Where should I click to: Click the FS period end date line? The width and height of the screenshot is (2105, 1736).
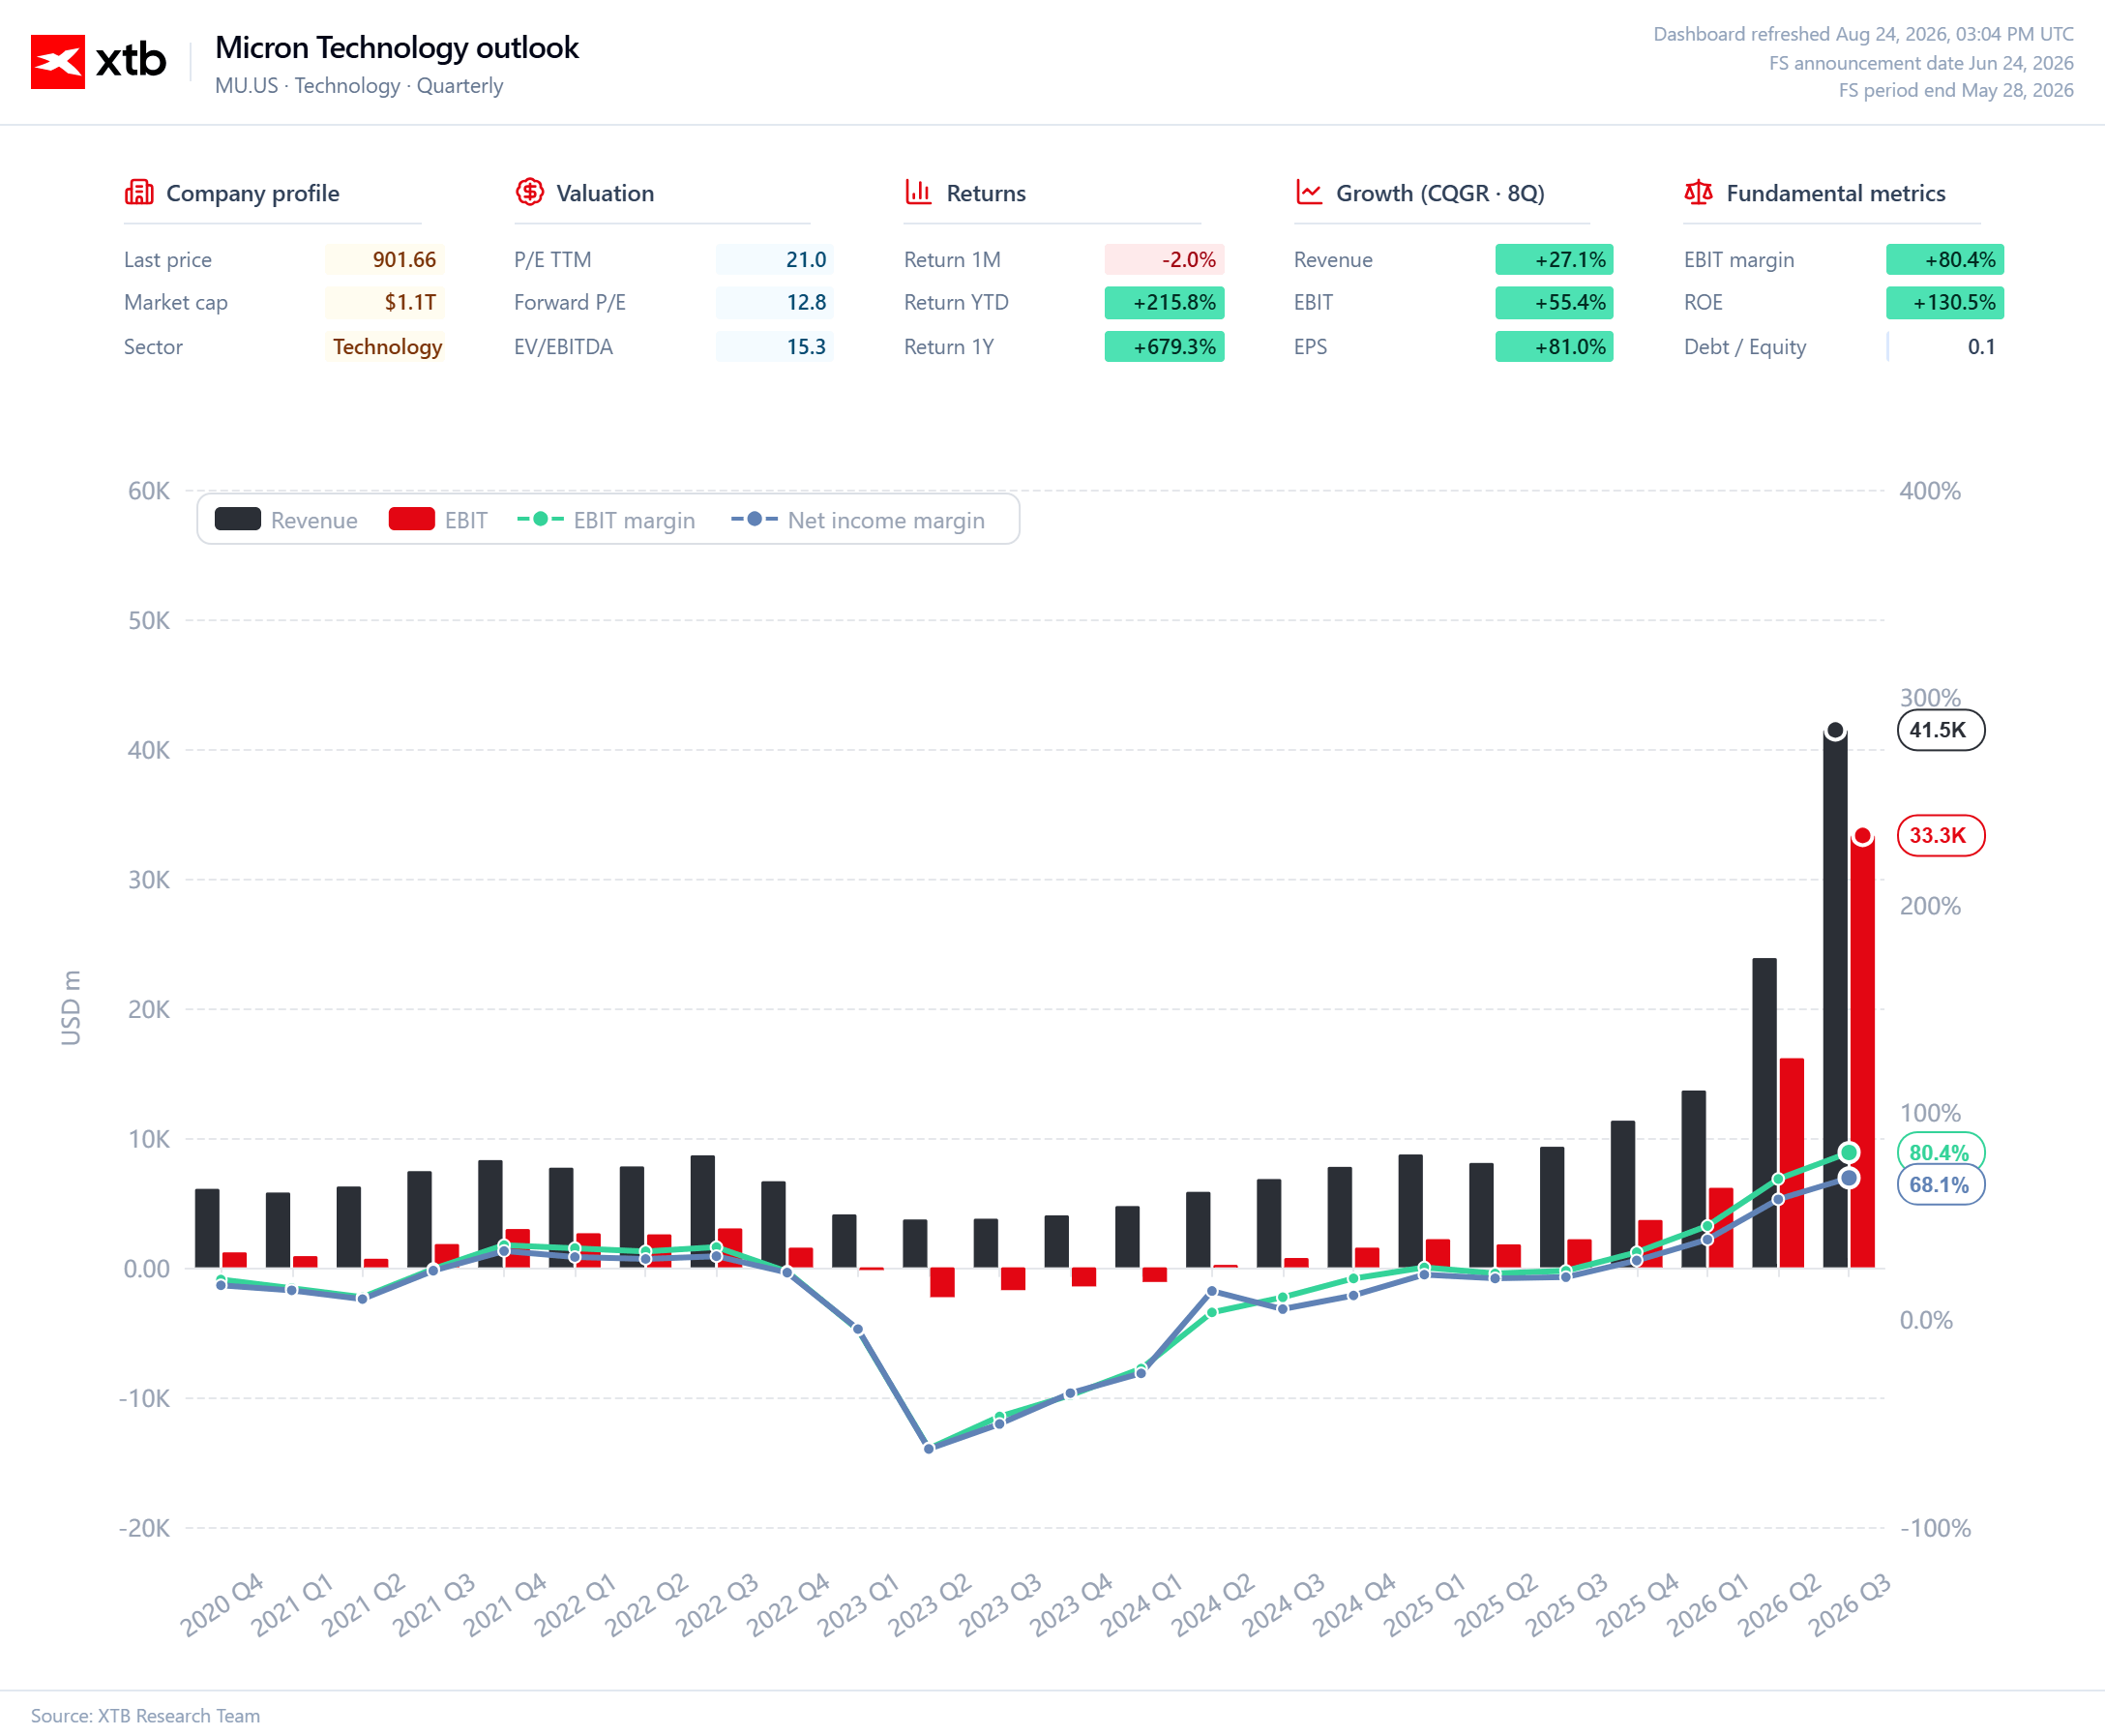coord(1956,90)
